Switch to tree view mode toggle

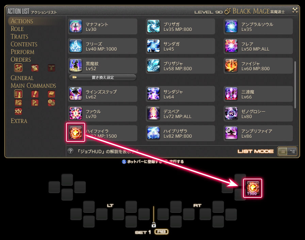point(292,151)
